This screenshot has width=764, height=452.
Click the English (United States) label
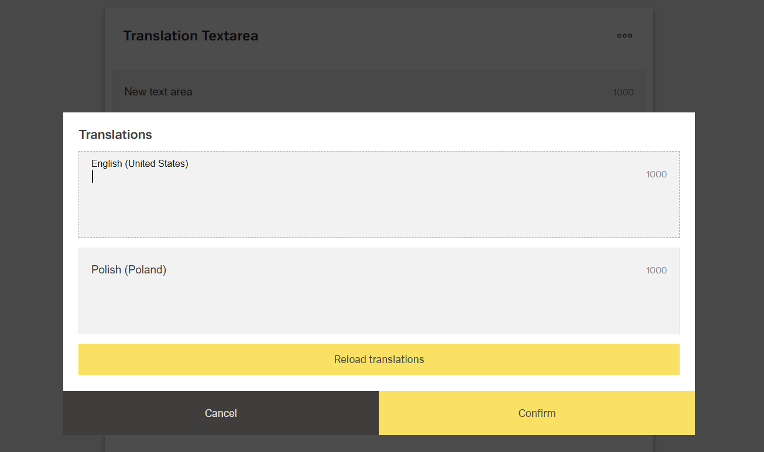click(139, 163)
